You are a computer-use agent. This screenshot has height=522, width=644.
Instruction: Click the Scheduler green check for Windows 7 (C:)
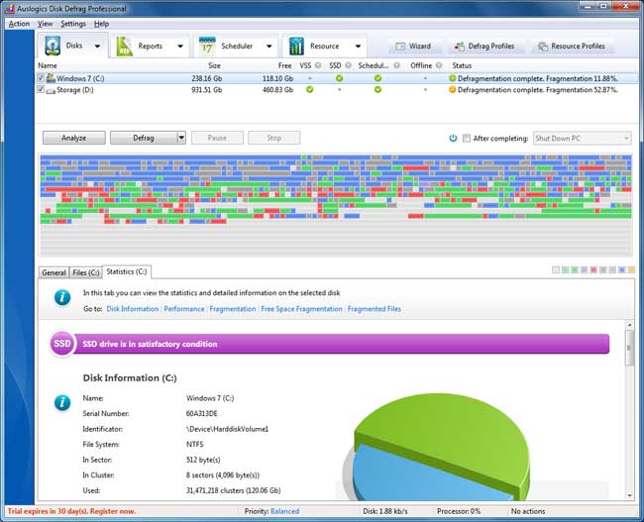click(377, 78)
